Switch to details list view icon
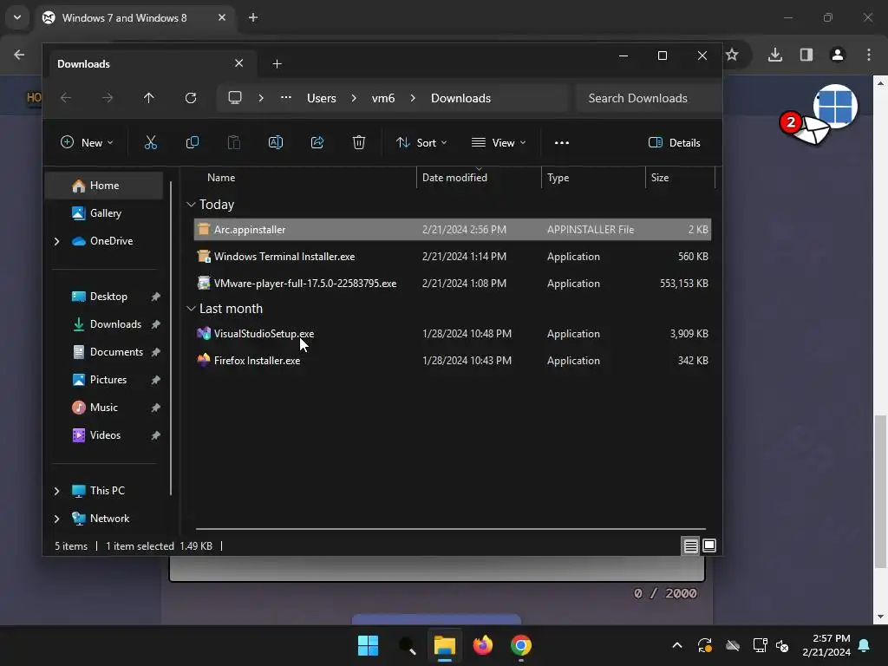Screen dimensions: 888x666 691,546
